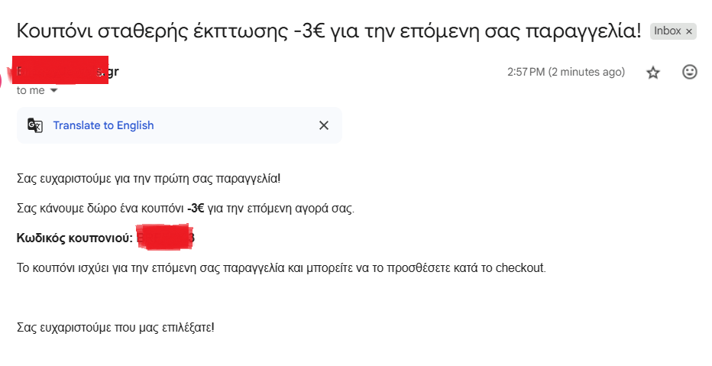Remove the Inbox label with its ×
Image resolution: width=712 pixels, height=366 pixels.
click(688, 31)
